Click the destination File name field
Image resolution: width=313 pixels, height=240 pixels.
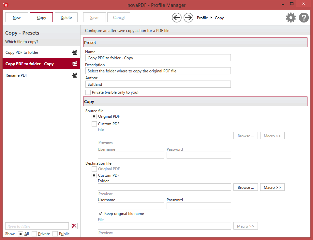click(164, 226)
